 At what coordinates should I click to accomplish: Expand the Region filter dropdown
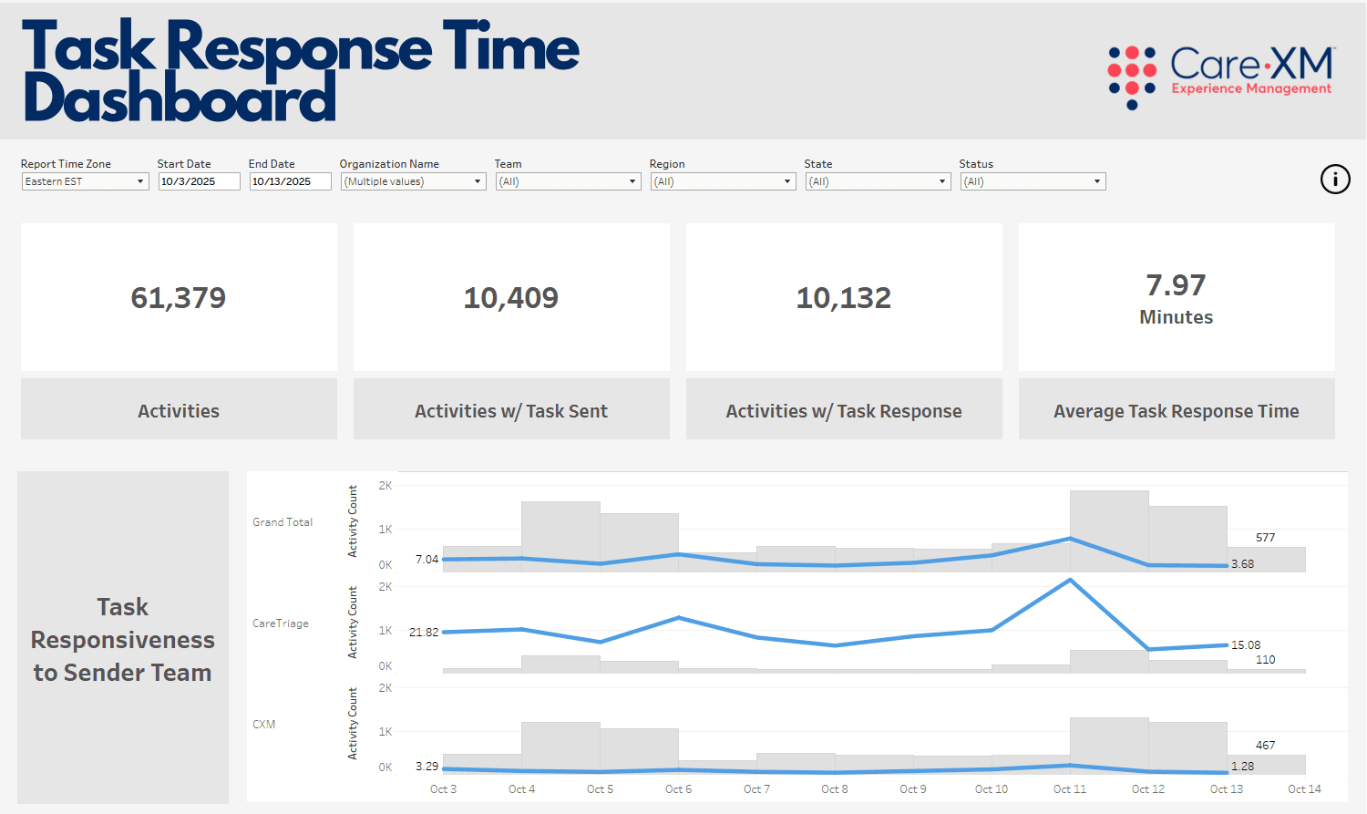[x=723, y=181]
